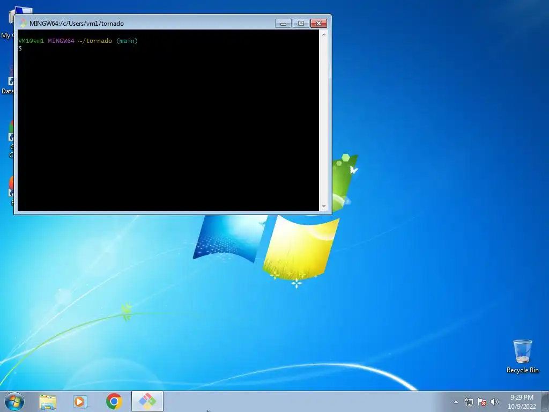Open Google Chrome from the taskbar
The width and height of the screenshot is (549, 412).
click(x=114, y=401)
